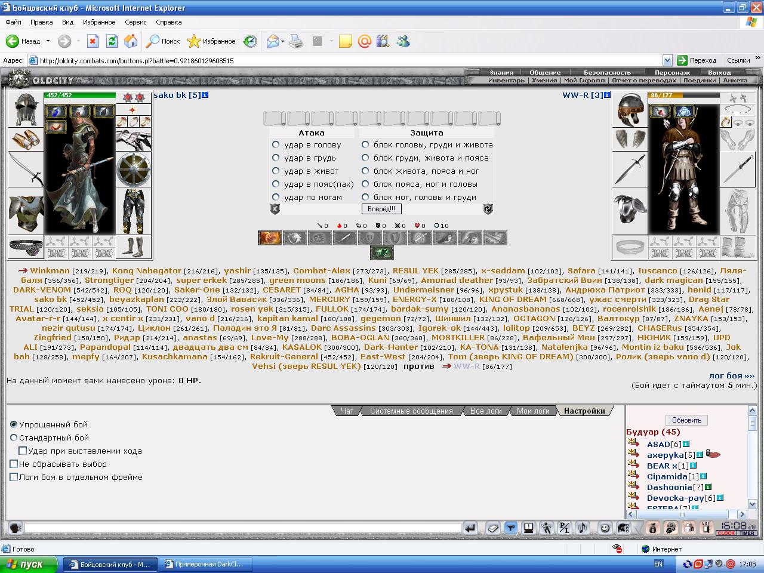Click the running man icon

547,528
